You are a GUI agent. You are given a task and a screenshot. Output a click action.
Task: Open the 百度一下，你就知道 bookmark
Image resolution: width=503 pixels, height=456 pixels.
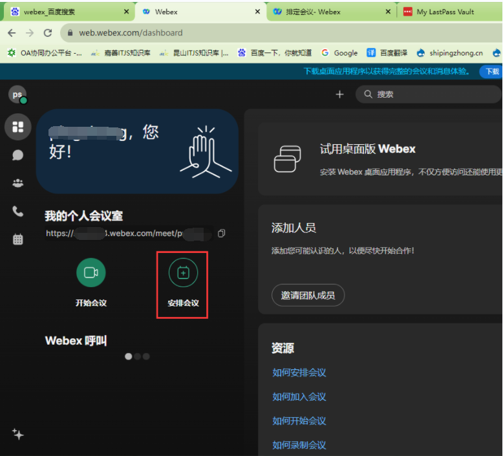coord(275,53)
